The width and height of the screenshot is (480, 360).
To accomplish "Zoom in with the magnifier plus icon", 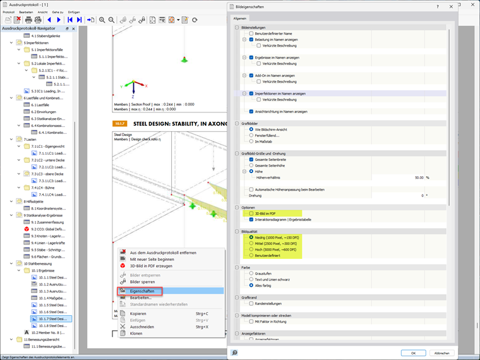I will pos(102,20).
